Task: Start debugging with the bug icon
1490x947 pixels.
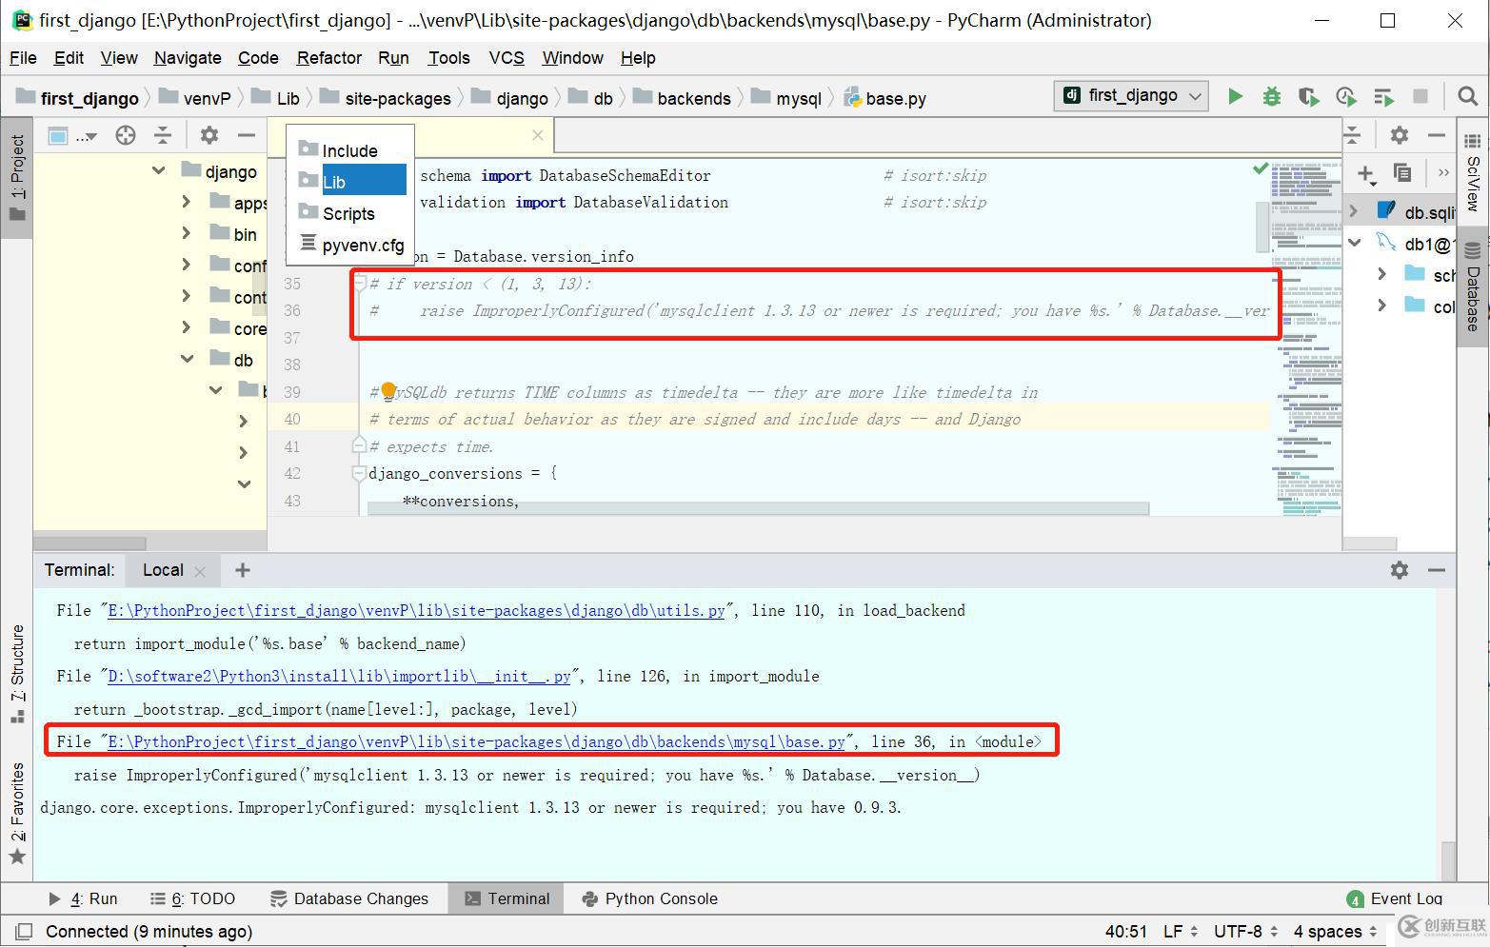Action: pyautogui.click(x=1271, y=96)
